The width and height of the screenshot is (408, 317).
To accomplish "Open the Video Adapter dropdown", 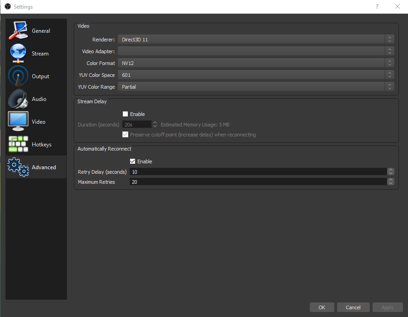I will tap(256, 51).
